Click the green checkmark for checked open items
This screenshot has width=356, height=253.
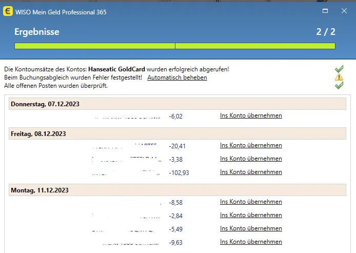[339, 85]
